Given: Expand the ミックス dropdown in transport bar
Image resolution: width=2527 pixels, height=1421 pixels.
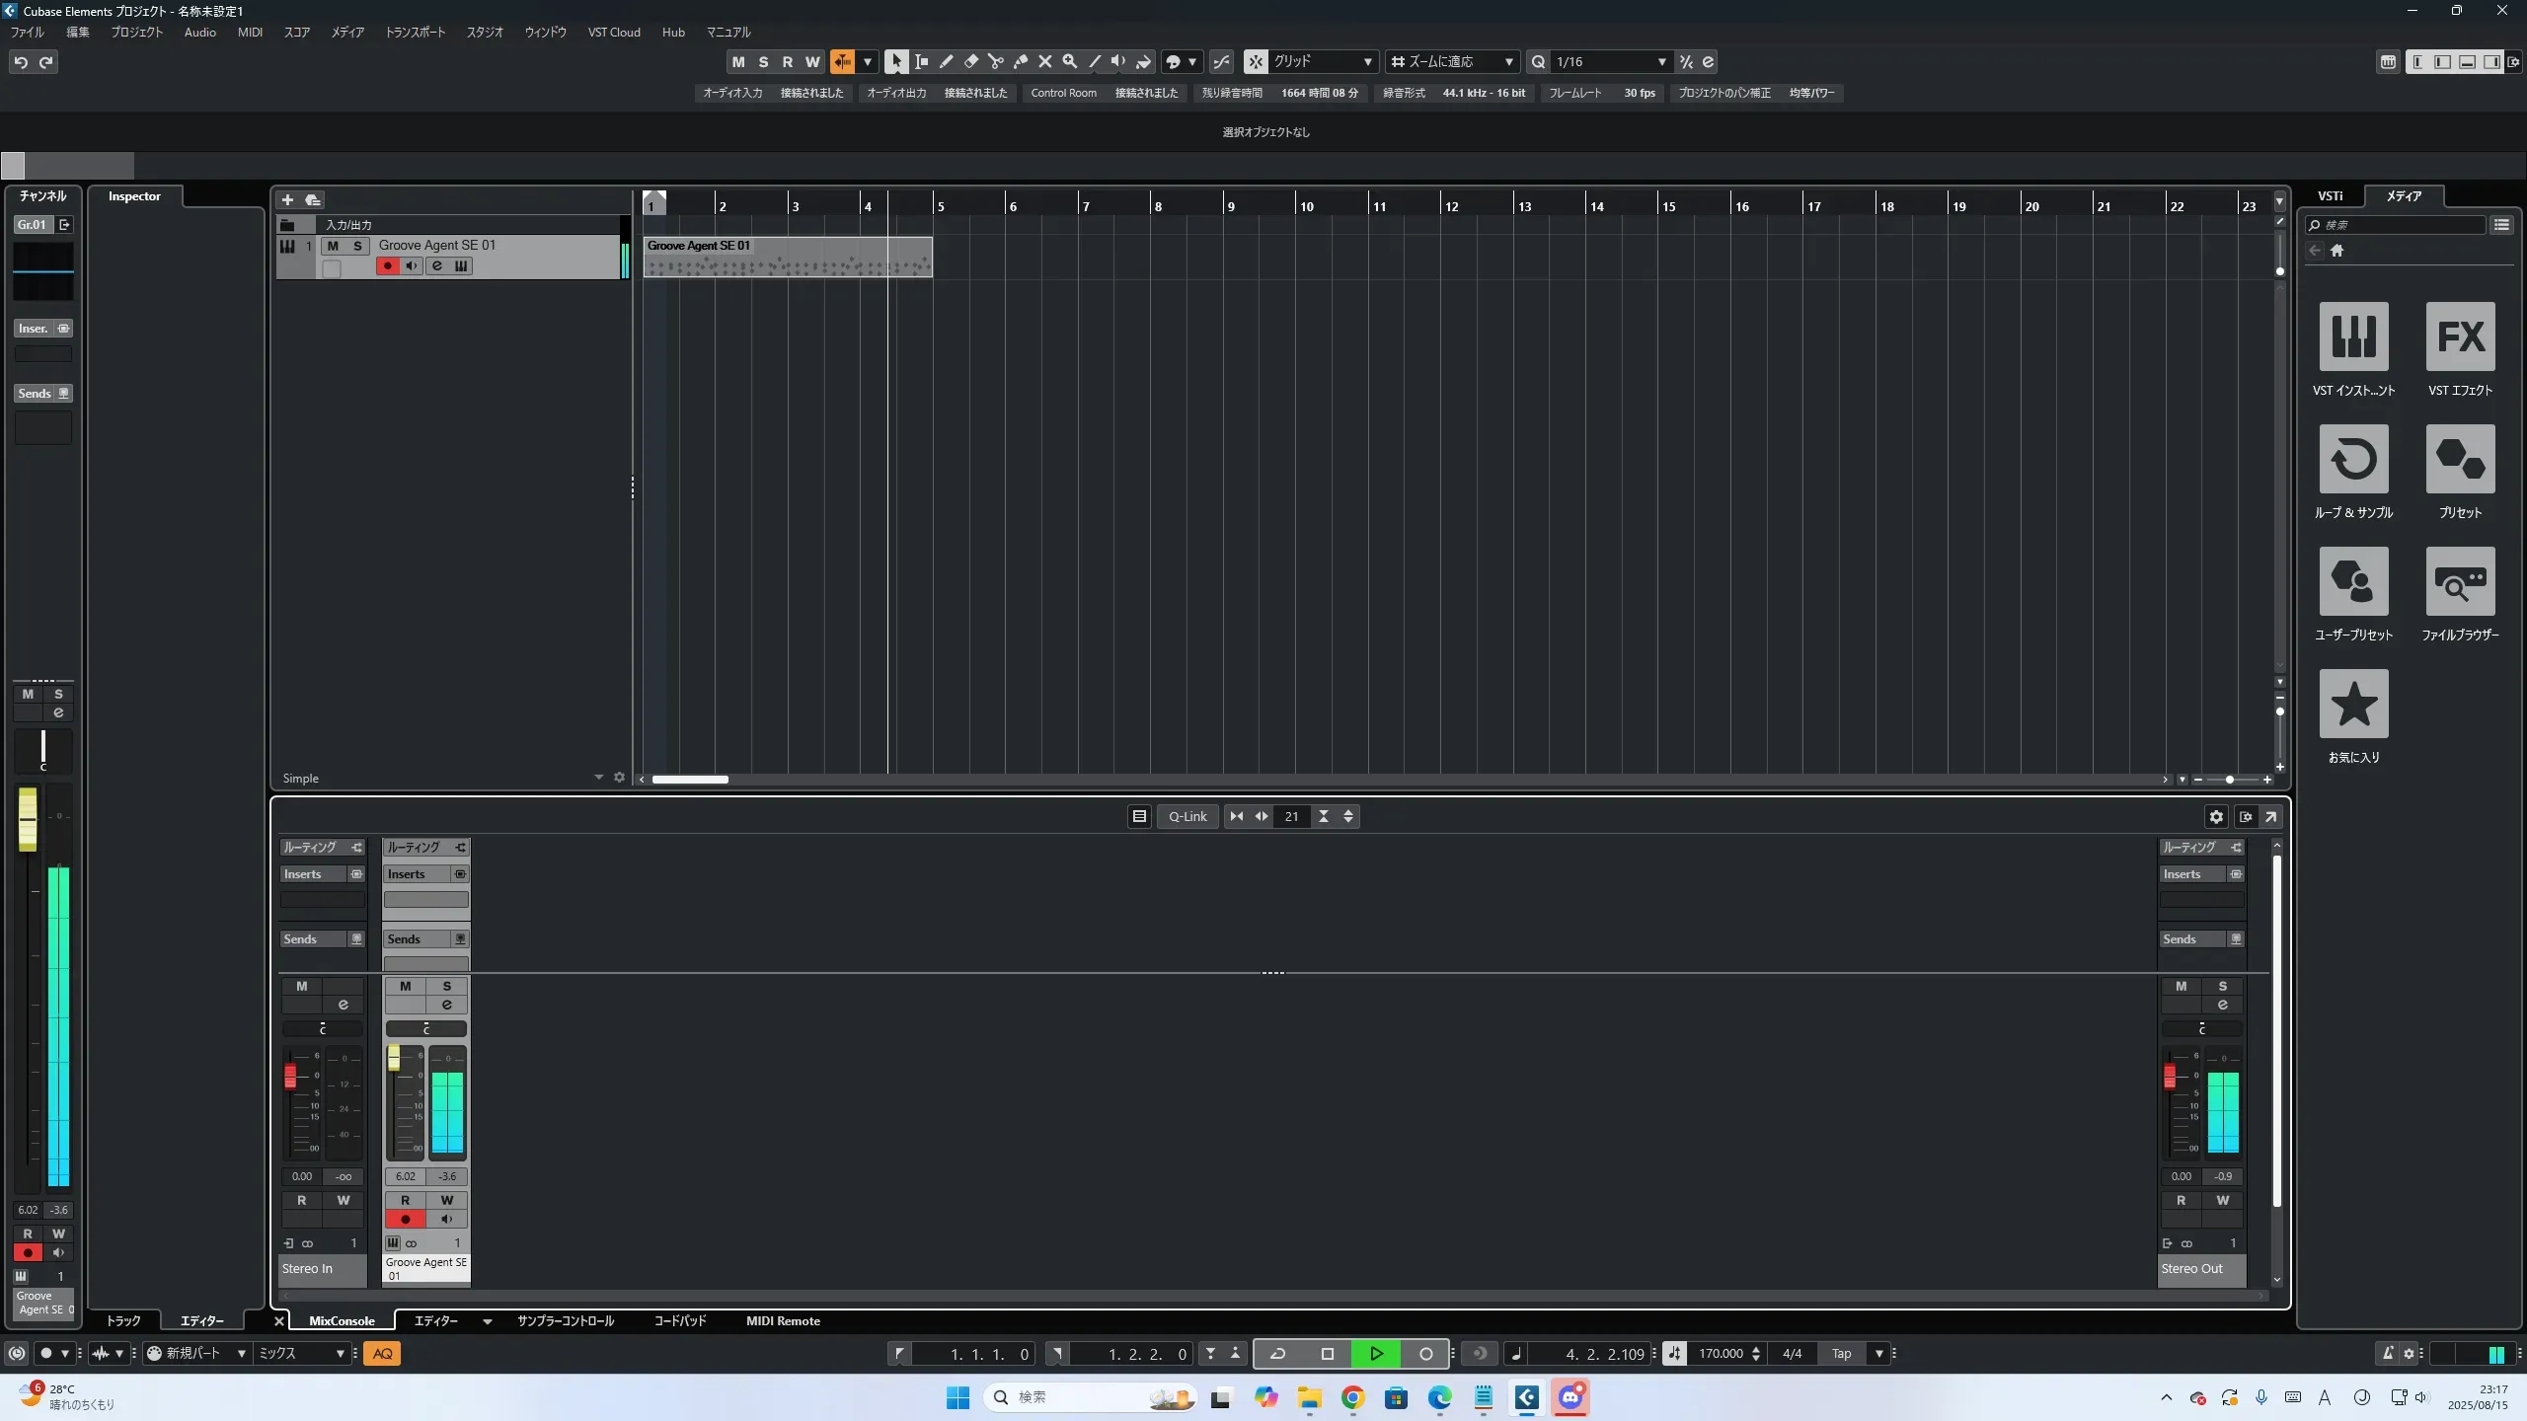Looking at the screenshot, I should (x=340, y=1354).
